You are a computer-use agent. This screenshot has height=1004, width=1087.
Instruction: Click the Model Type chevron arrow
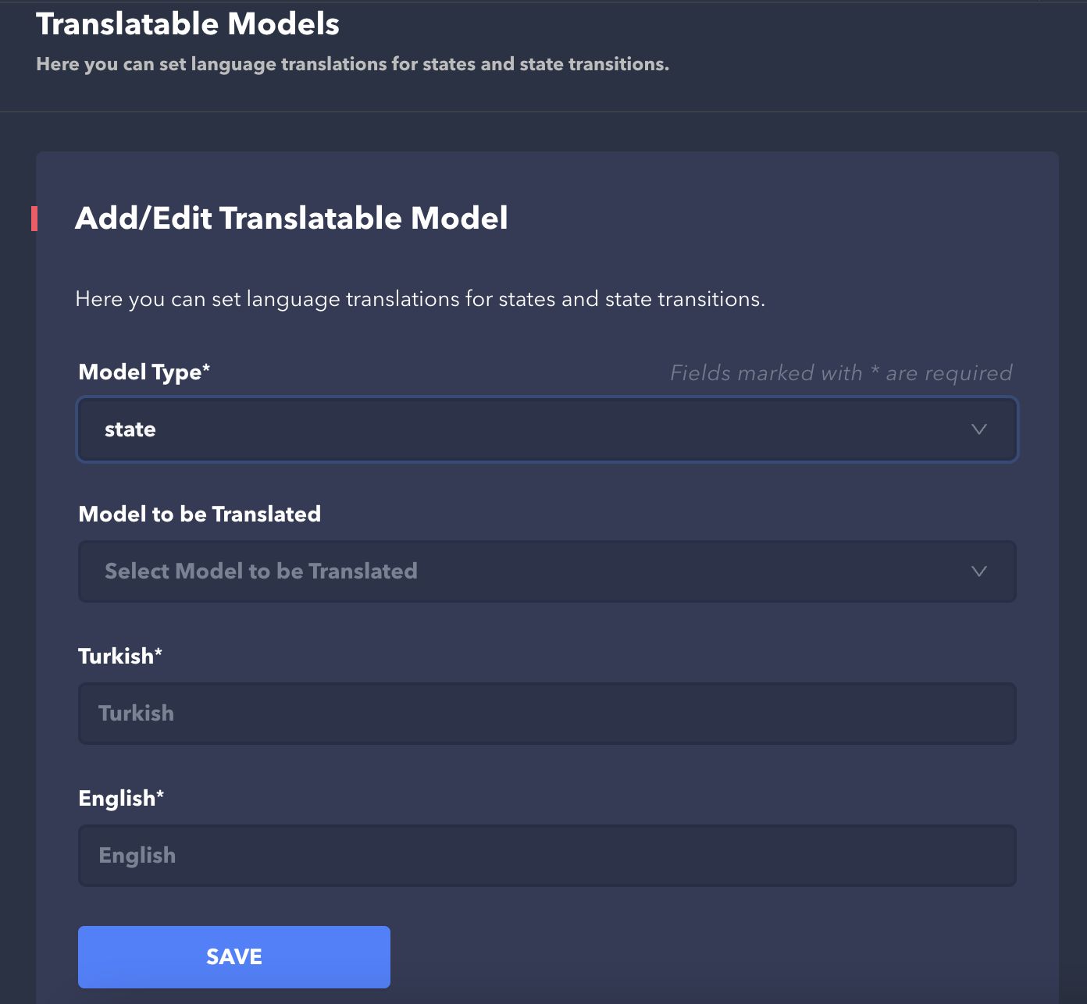point(978,429)
